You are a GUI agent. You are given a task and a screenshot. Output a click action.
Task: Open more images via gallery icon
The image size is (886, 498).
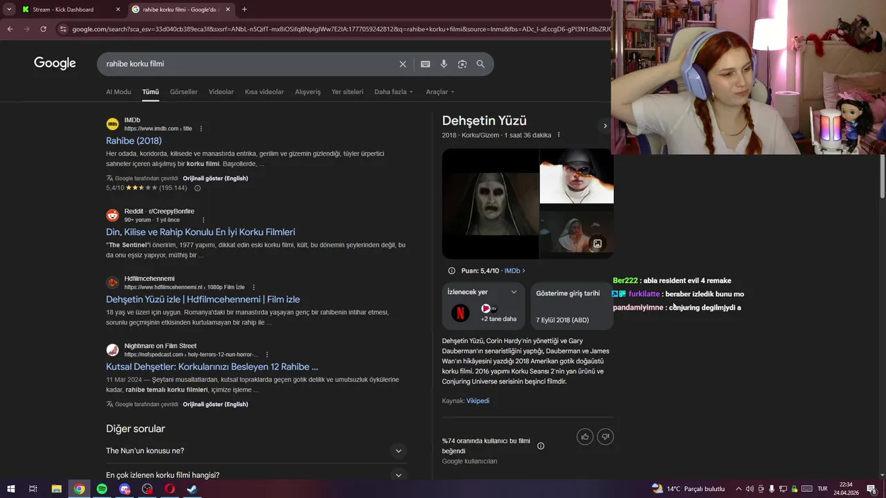tap(597, 243)
